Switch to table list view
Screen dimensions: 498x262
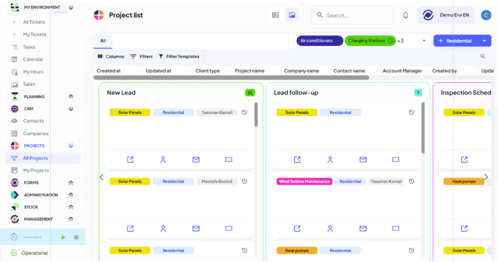coord(275,15)
